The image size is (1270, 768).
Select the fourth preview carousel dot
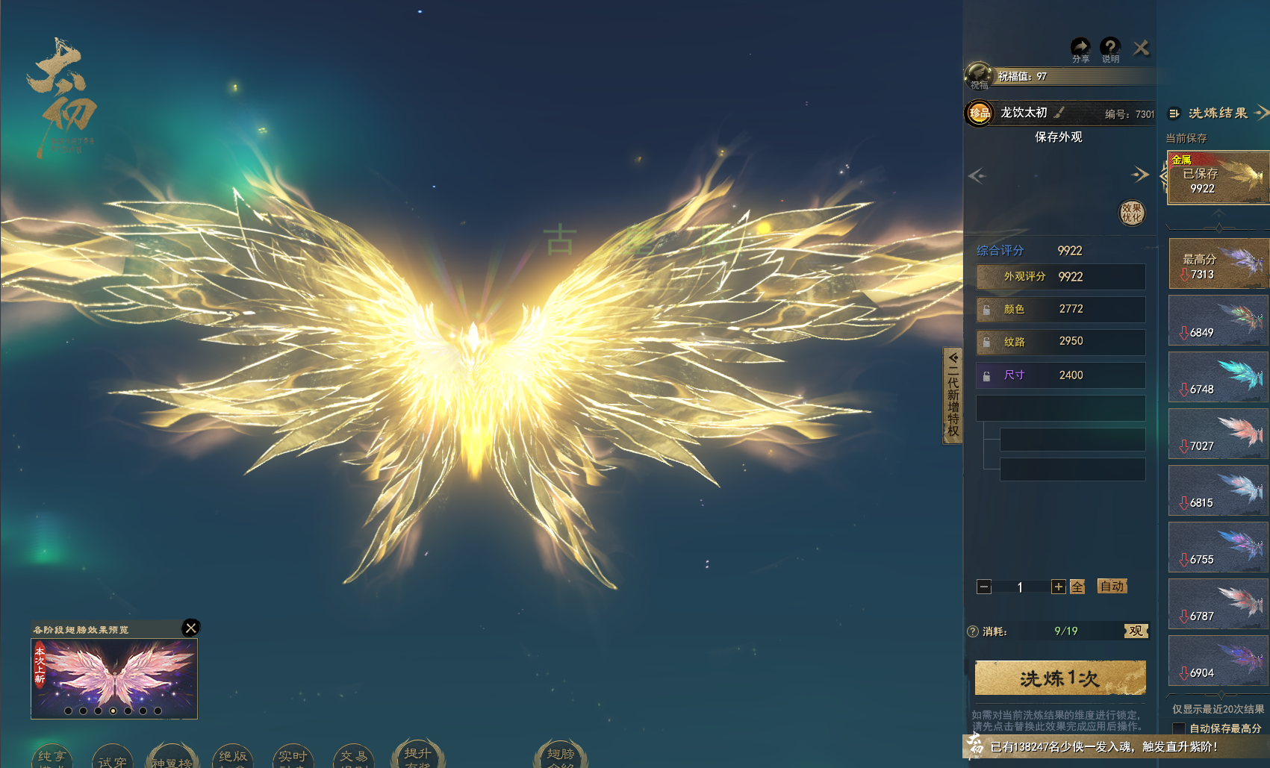113,711
